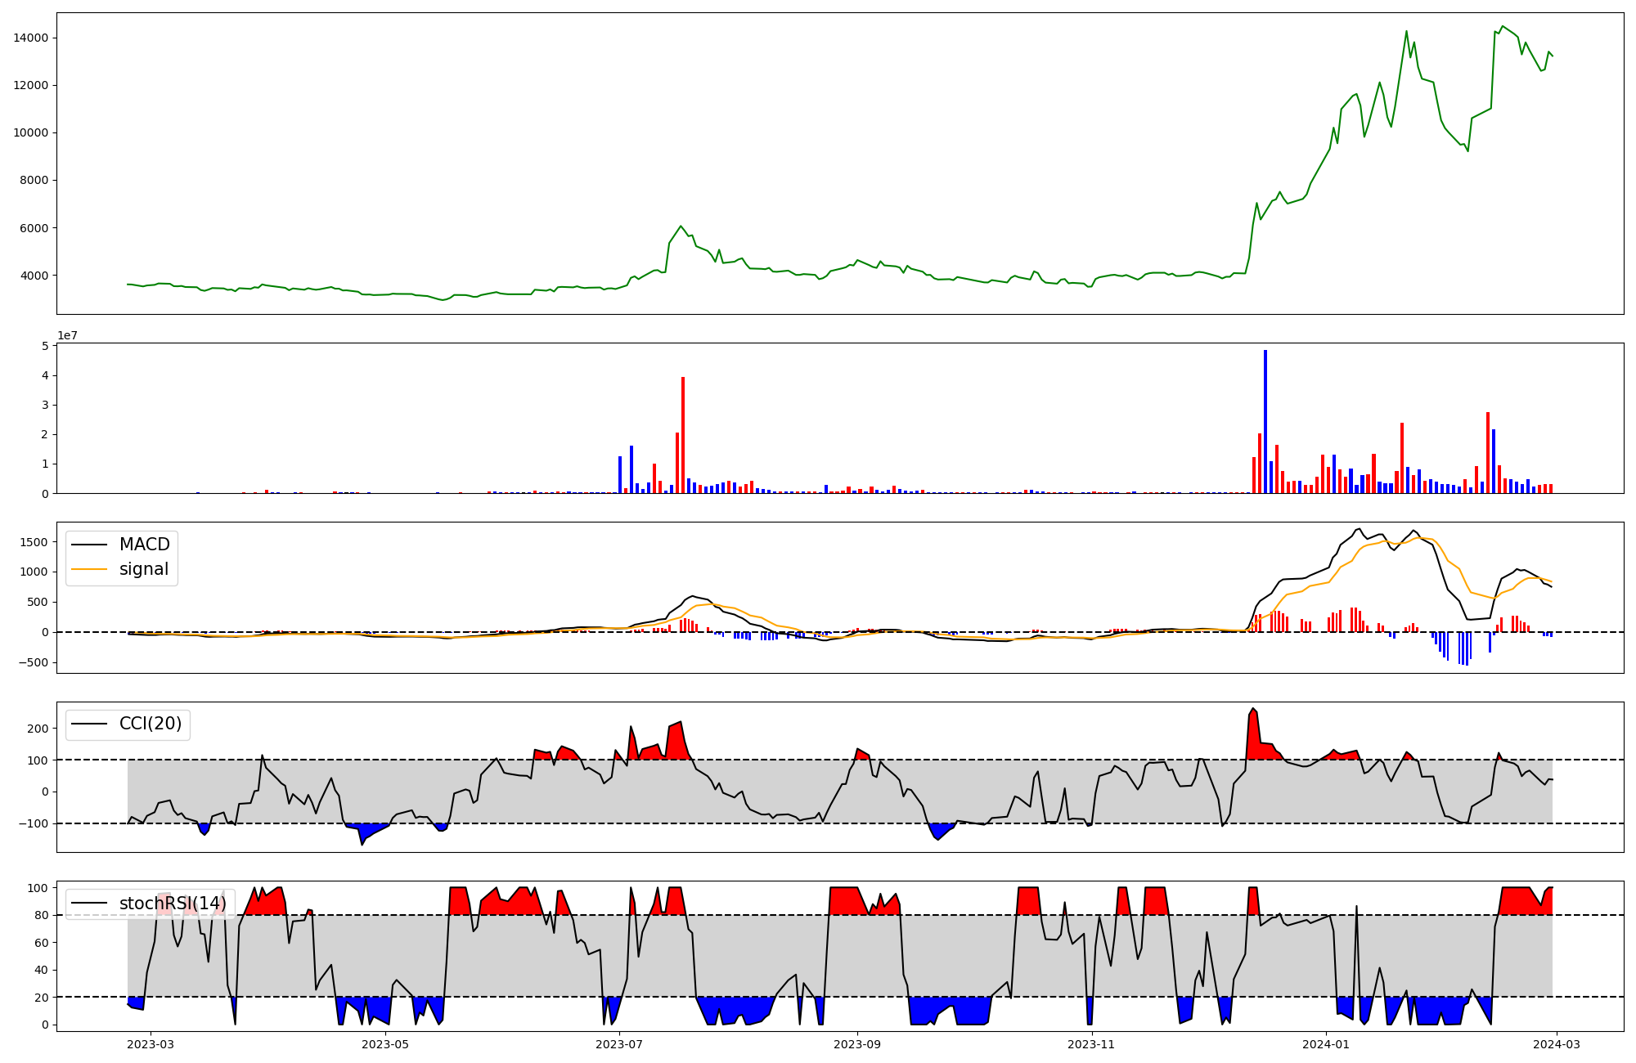Click the 2023-05 x-axis date label
Image resolution: width=1636 pixels, height=1063 pixels.
coord(384,1044)
